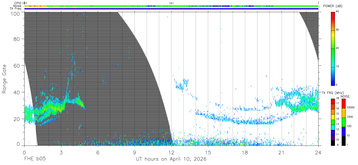Click the 10000 label on the NOISE legend
This screenshot has height=165, width=358.
350,108
